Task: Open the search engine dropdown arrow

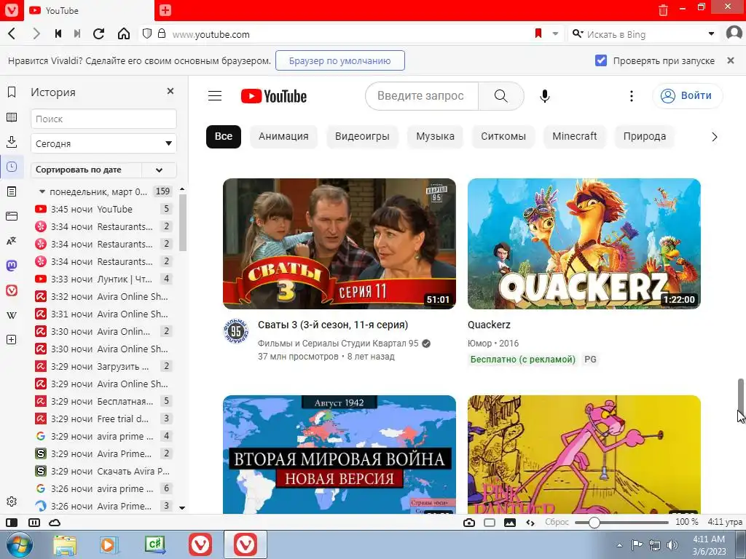Action: 711,33
